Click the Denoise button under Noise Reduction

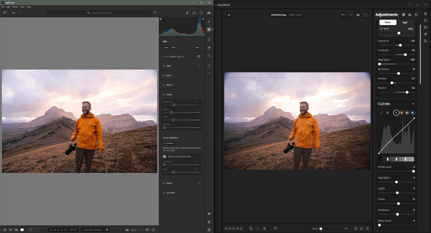[x=169, y=143]
